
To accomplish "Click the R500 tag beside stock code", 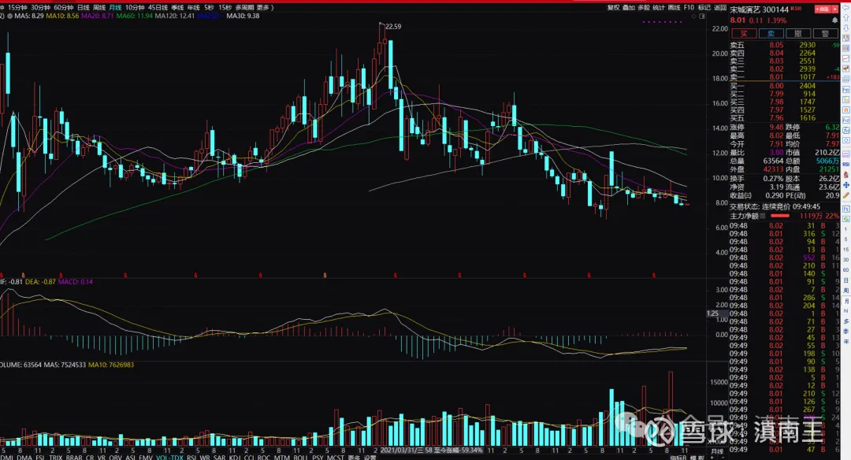I will click(796, 9).
